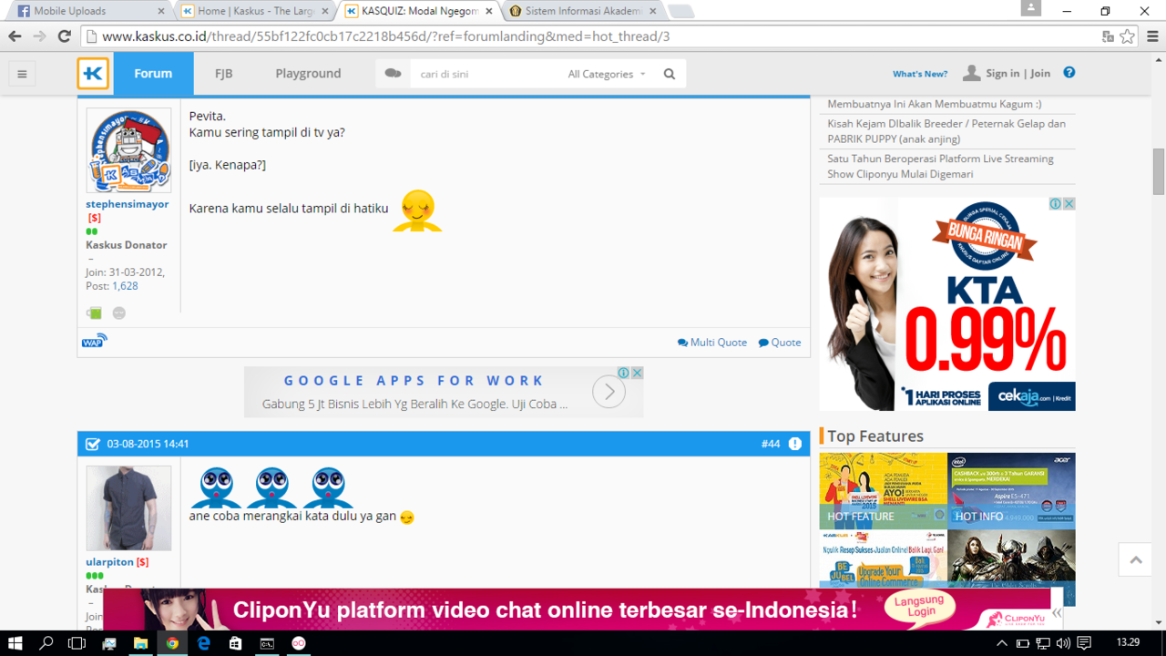Click ularpiton's avatar image

(x=128, y=508)
